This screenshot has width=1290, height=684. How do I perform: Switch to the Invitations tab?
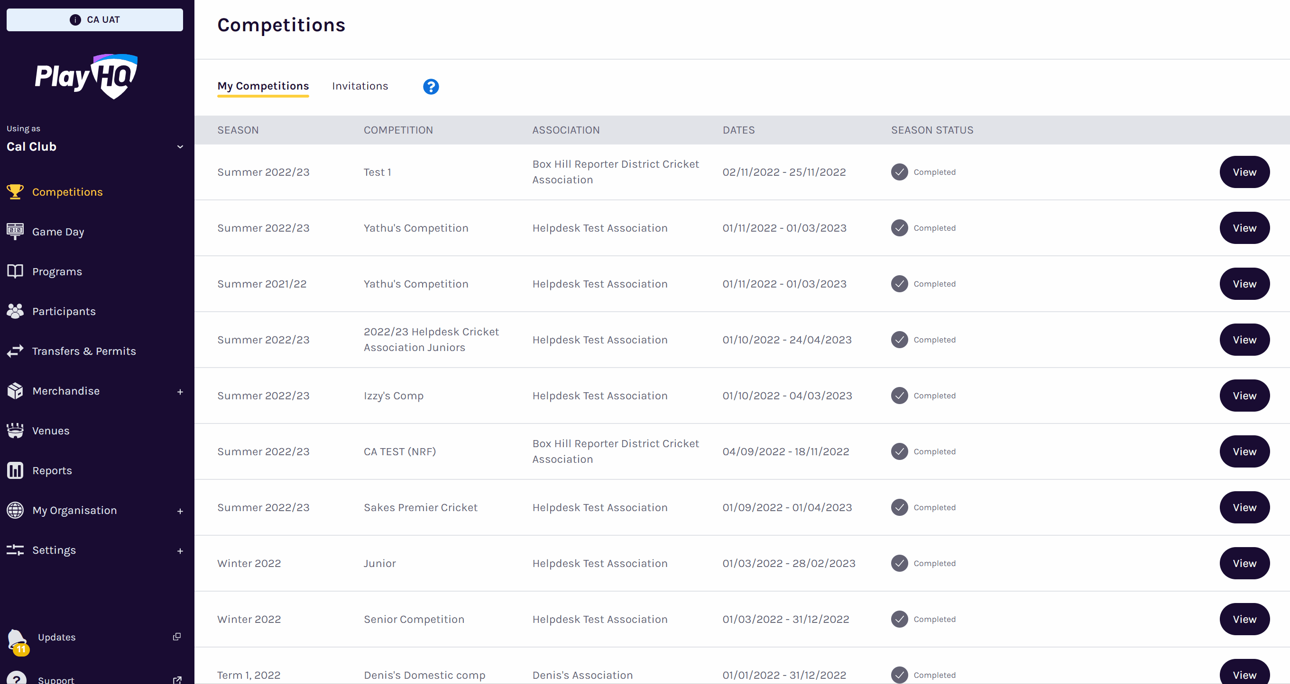point(360,86)
